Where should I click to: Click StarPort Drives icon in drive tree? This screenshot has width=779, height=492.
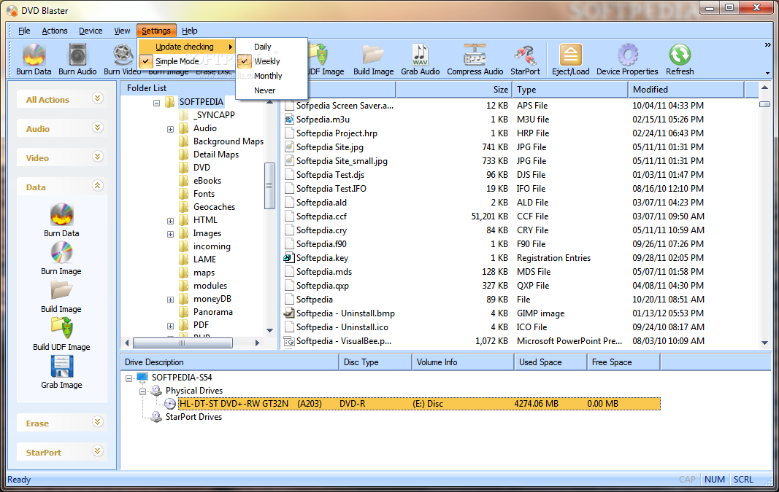pyautogui.click(x=156, y=417)
